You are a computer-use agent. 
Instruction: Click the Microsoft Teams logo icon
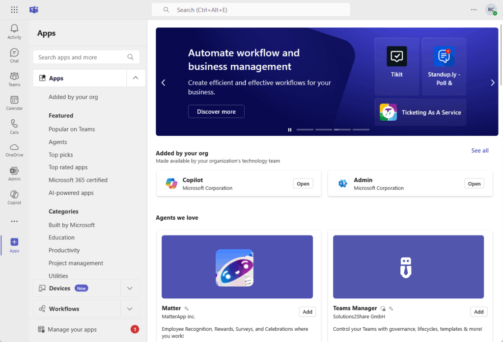[34, 10]
